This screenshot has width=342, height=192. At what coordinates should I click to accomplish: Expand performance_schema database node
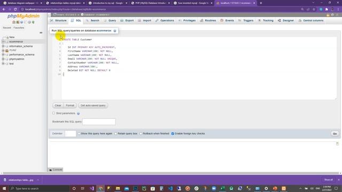click(3, 54)
